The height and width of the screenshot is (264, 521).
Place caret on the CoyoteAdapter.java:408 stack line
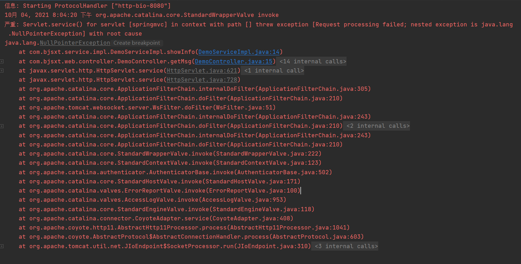click(156, 219)
